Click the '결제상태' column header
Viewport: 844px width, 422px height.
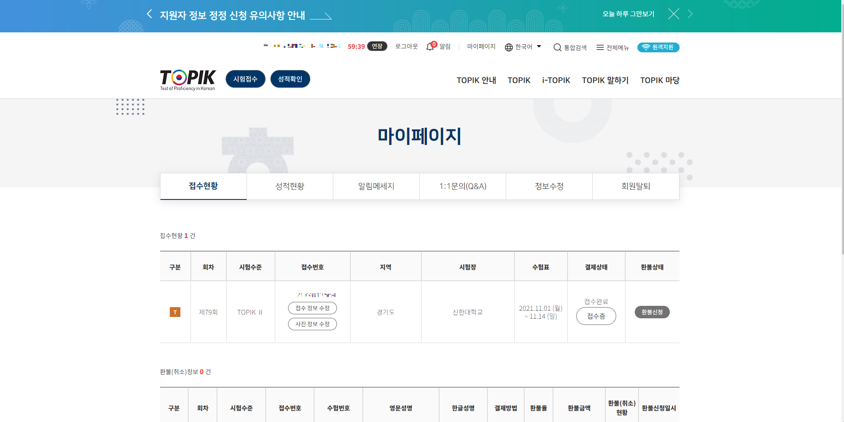pyautogui.click(x=596, y=267)
